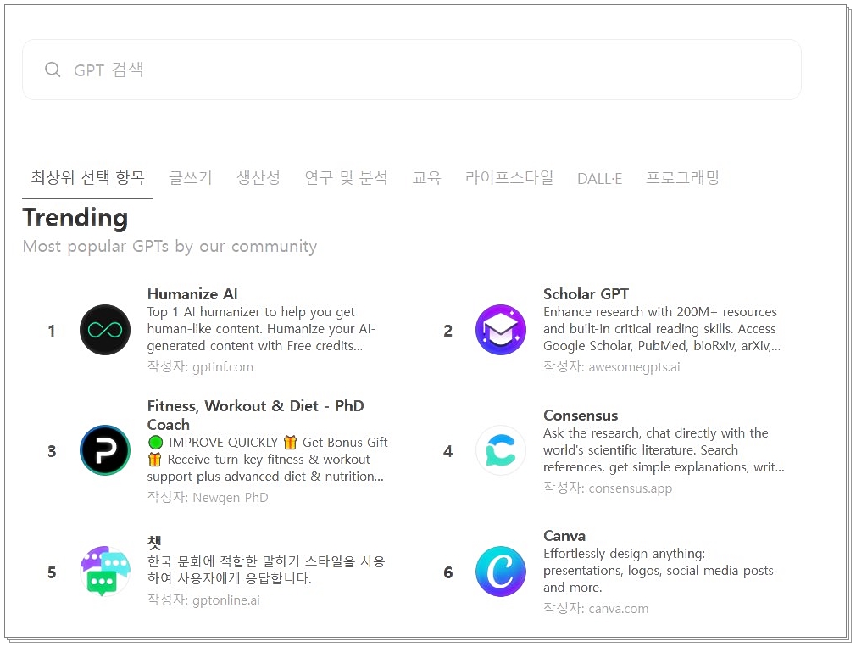Click the Consensus description about scientific literature

[664, 450]
